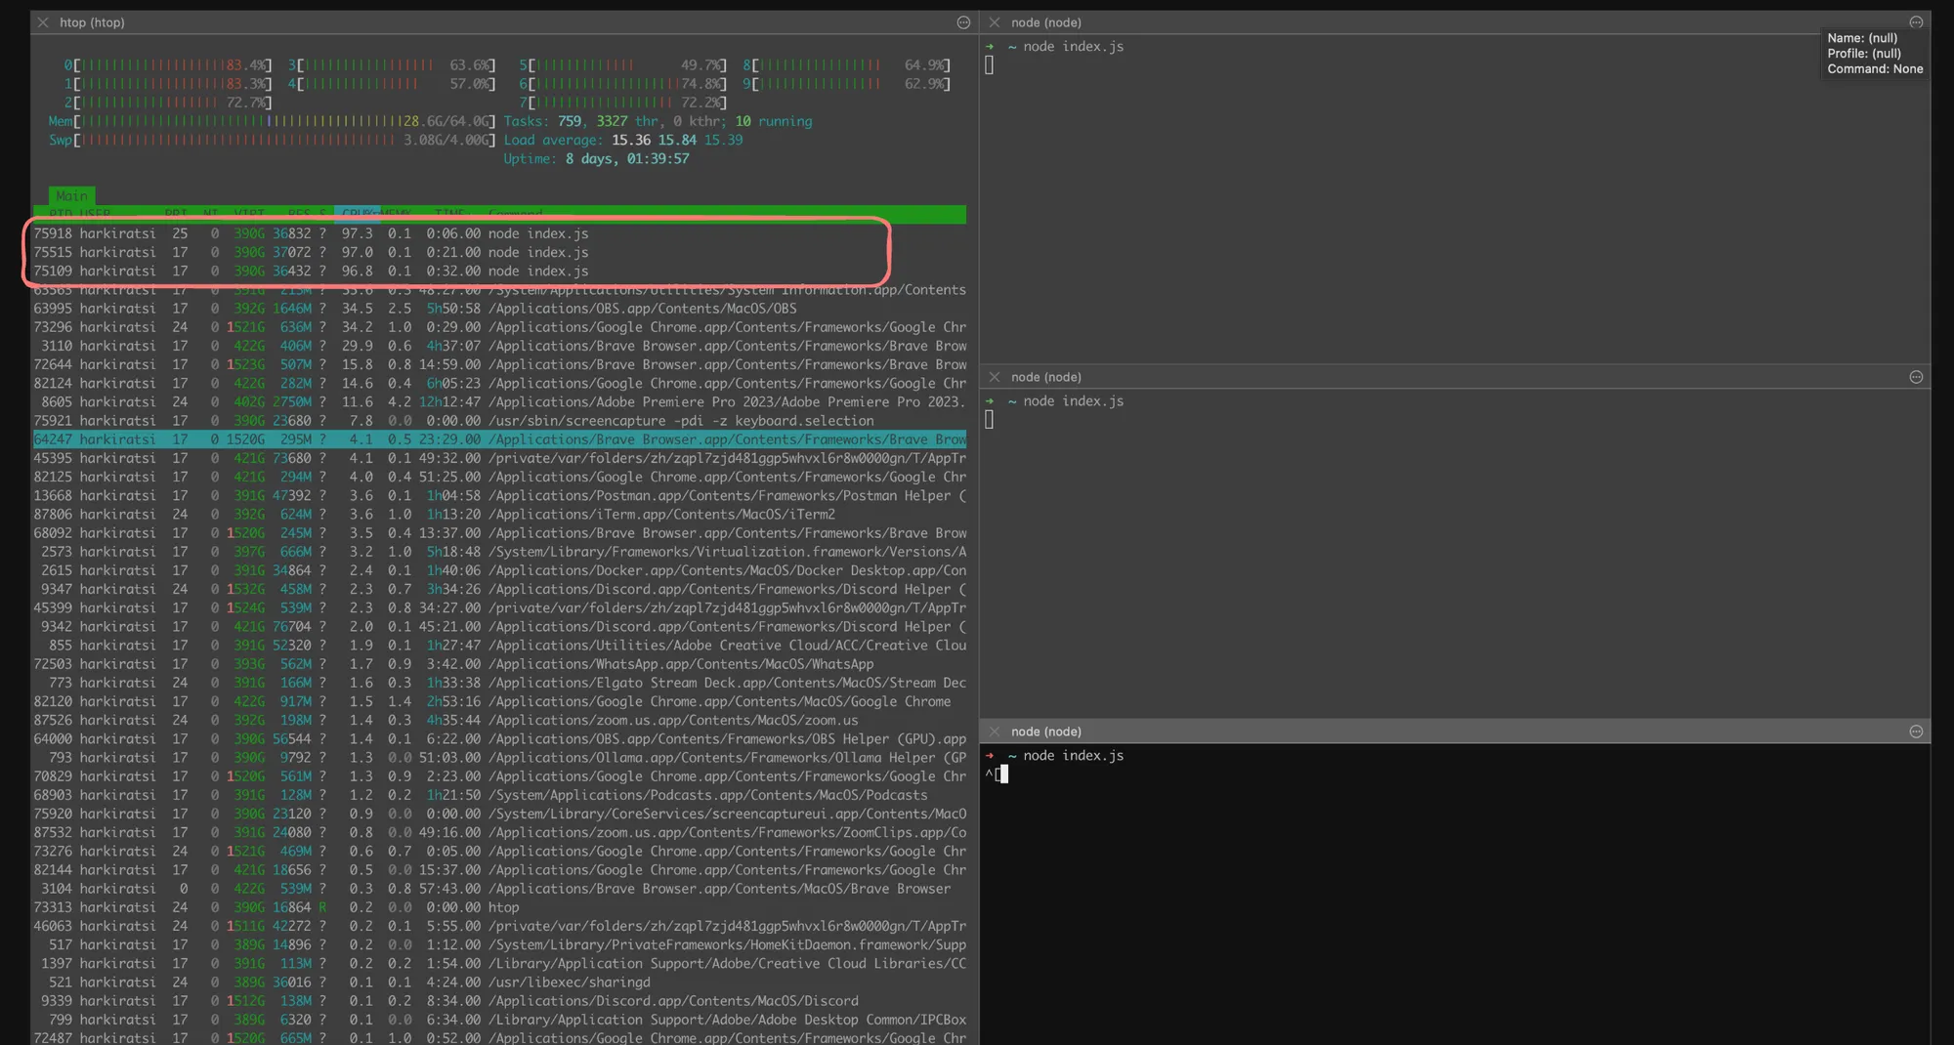Focus the bottom node terminal at the cursor

pos(1003,774)
